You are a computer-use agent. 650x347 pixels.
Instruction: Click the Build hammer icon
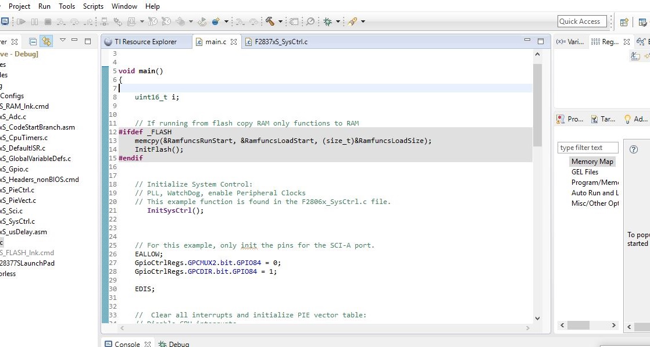[269, 22]
